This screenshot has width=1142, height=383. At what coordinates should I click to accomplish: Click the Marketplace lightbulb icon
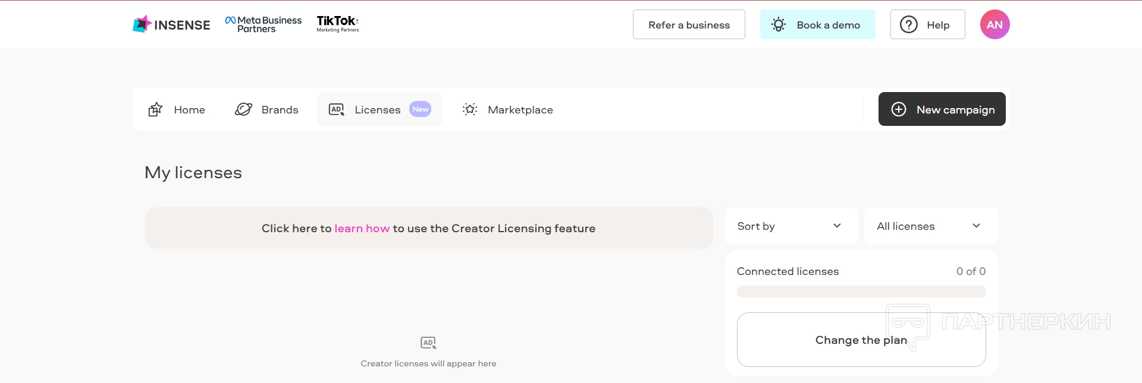(470, 109)
